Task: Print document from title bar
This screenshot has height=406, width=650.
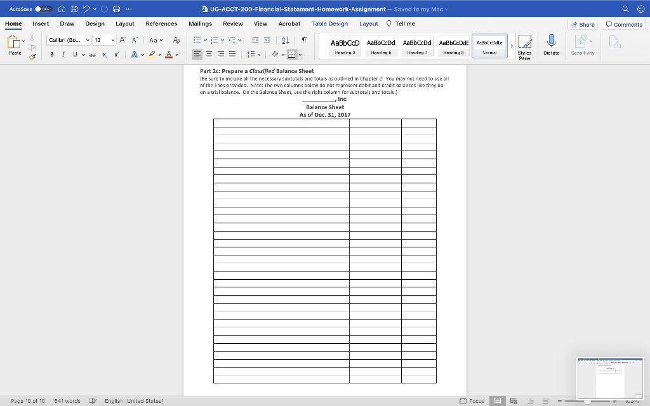Action: pos(117,9)
